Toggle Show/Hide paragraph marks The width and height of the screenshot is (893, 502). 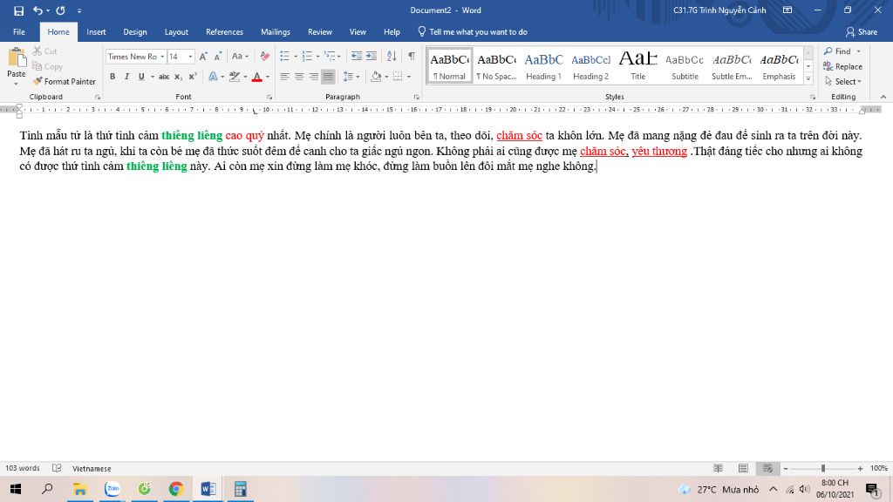tap(412, 57)
